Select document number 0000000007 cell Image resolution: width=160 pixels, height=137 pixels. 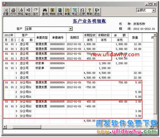(x=57, y=68)
